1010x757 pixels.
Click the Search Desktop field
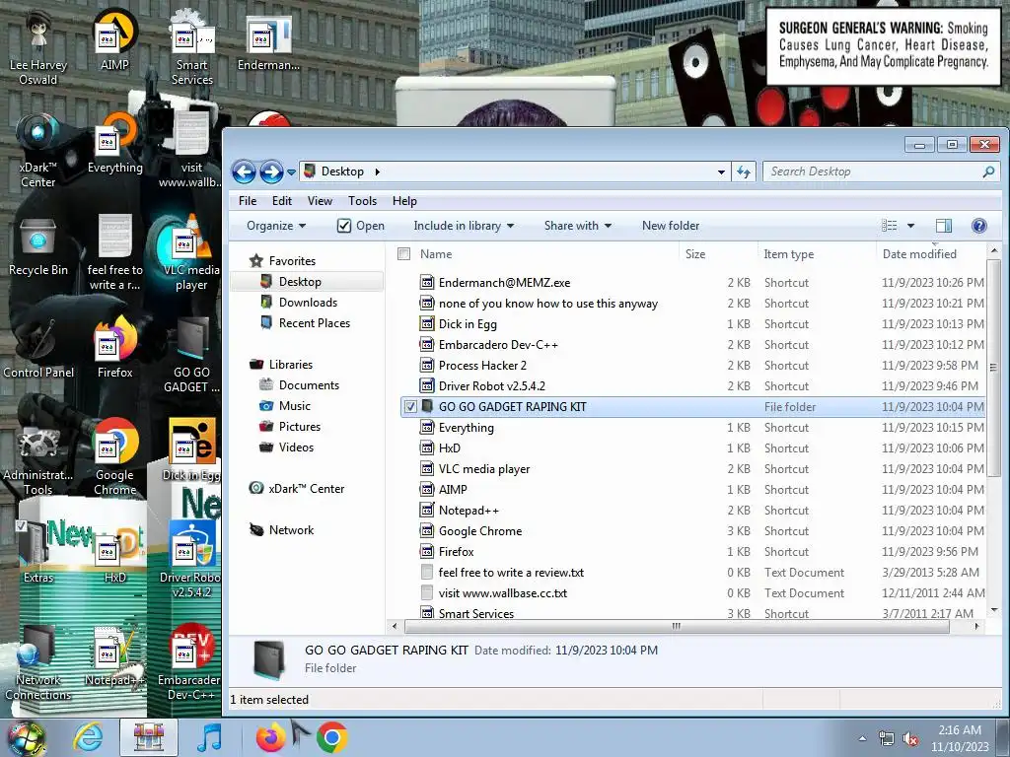880,172
